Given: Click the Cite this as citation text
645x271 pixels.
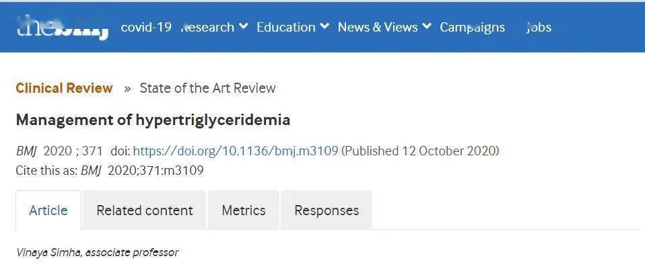Looking at the screenshot, I should pyautogui.click(x=109, y=170).
